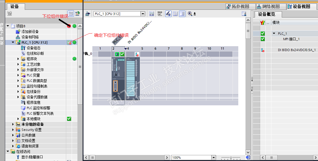The image size is (318, 161).
Task: Select 在线备份 tree item
Action: (x=33, y=92)
